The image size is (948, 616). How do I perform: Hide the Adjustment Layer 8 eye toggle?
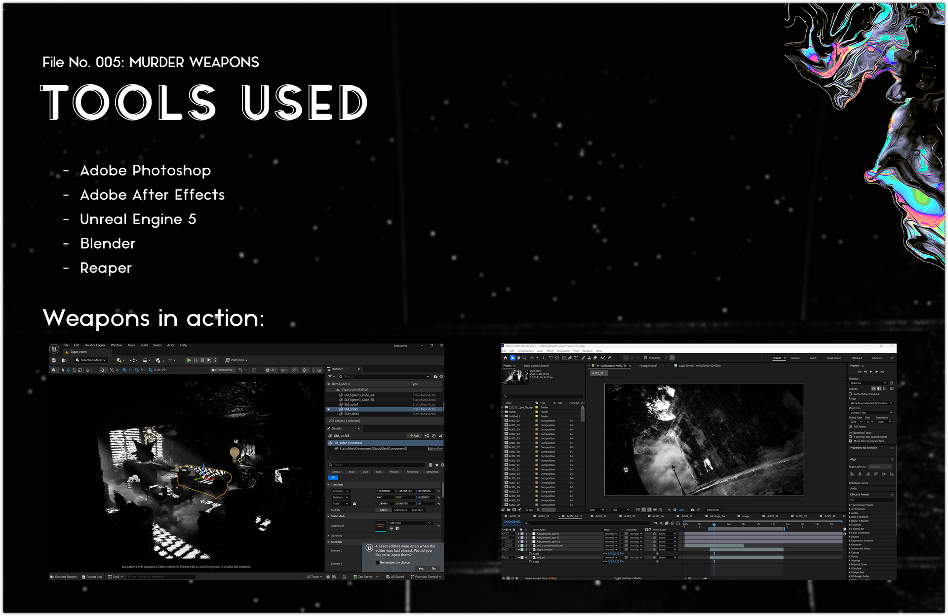point(504,534)
